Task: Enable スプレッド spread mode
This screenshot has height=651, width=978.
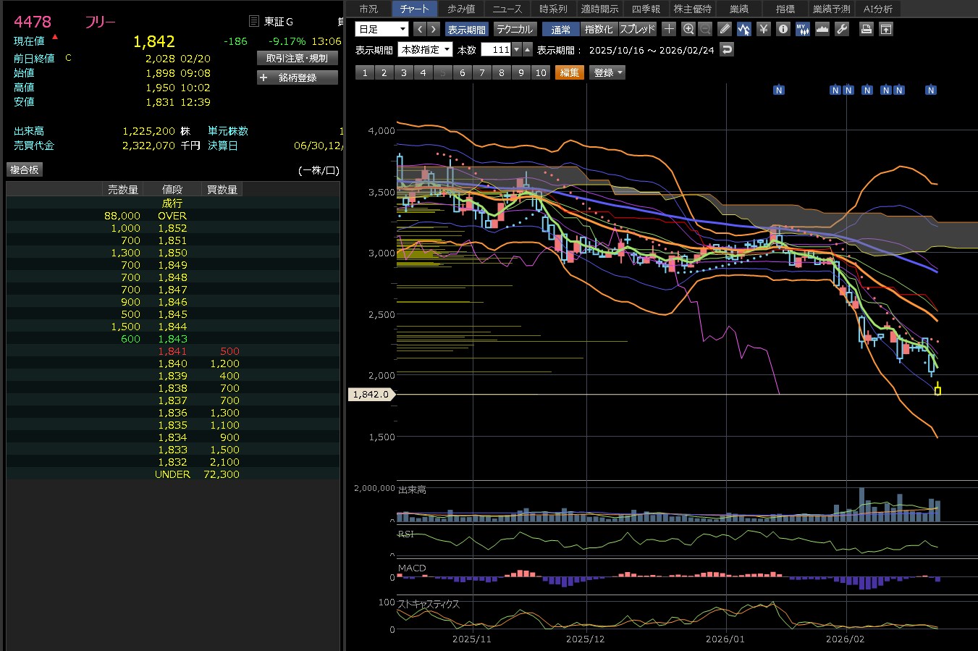Action: pyautogui.click(x=638, y=29)
